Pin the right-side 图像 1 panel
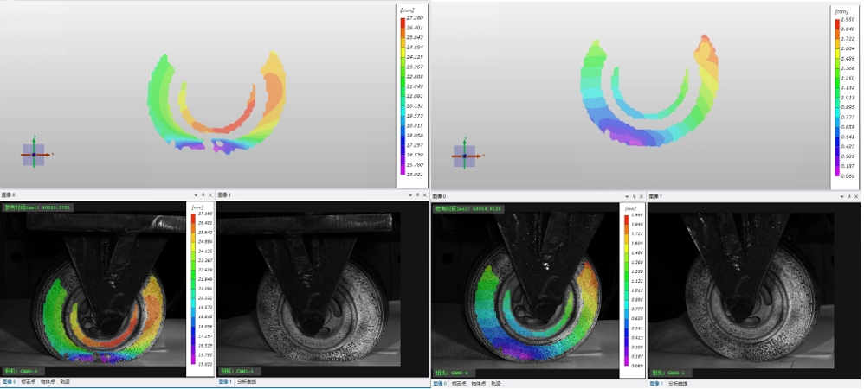Image resolution: width=864 pixels, height=389 pixels. point(850,196)
